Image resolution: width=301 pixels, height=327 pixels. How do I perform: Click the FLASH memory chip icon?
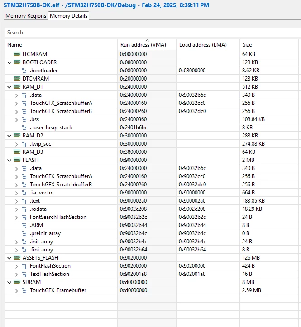(x=17, y=160)
